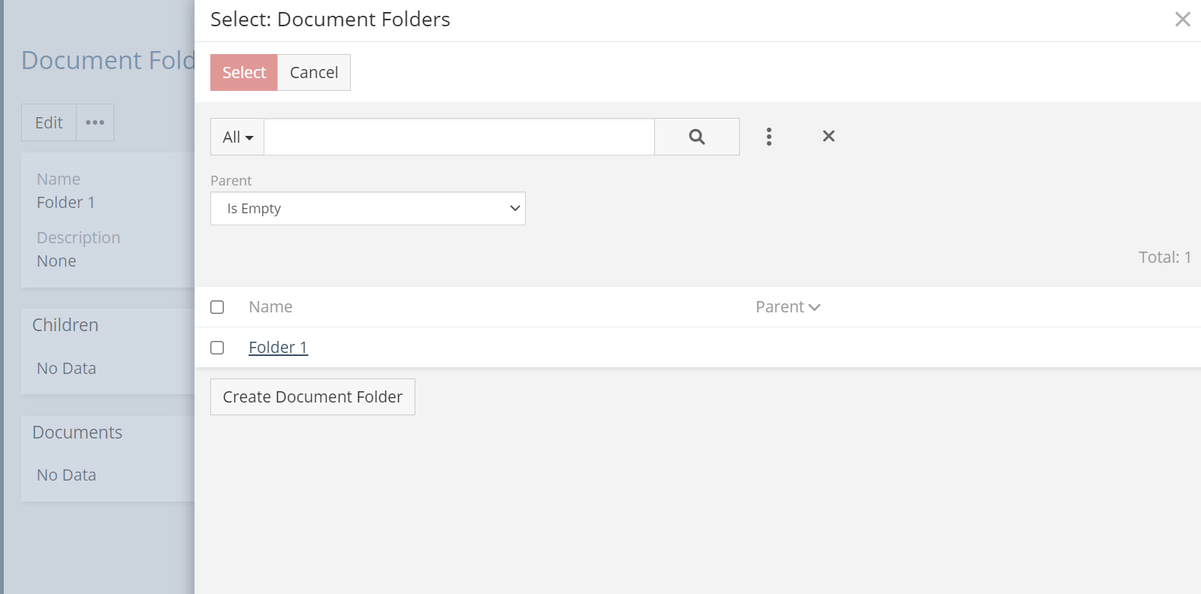Click the Select button to confirm selection

click(x=243, y=72)
